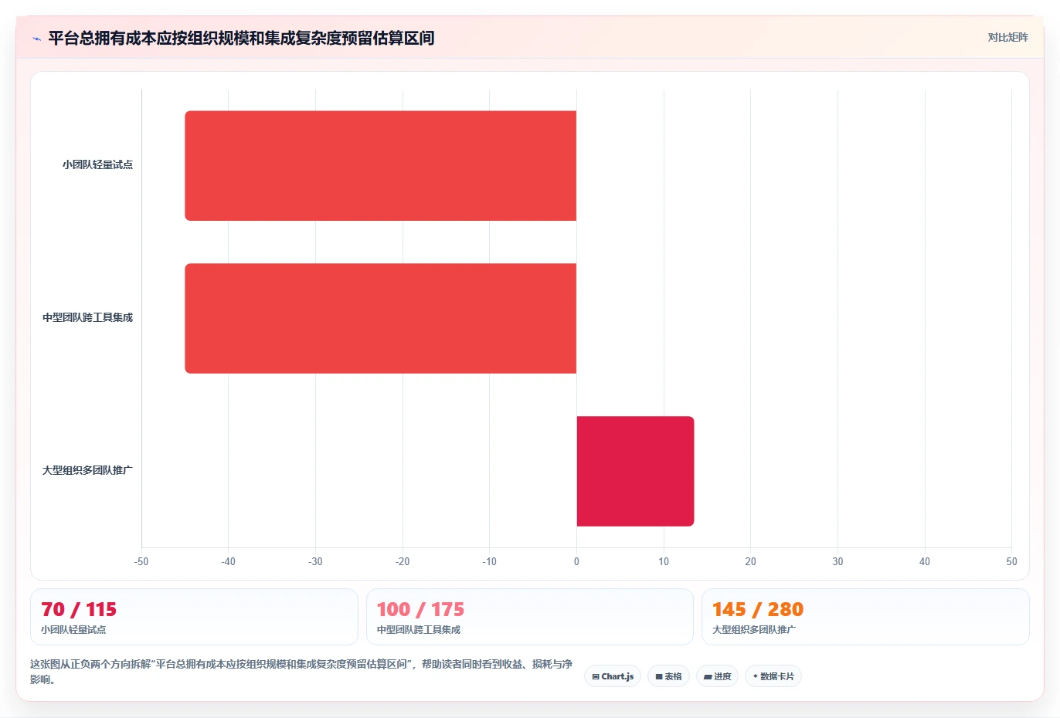The width and height of the screenshot is (1060, 718).
Task: Click the 30 x-axis tick label
Action: 837,562
